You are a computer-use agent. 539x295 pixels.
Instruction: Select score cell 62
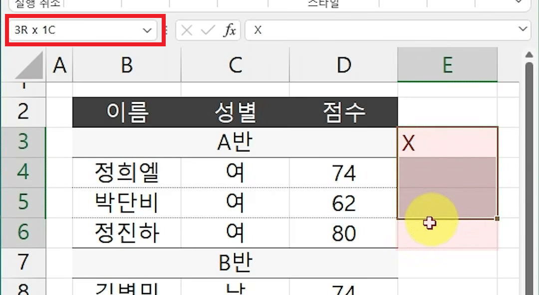point(344,203)
